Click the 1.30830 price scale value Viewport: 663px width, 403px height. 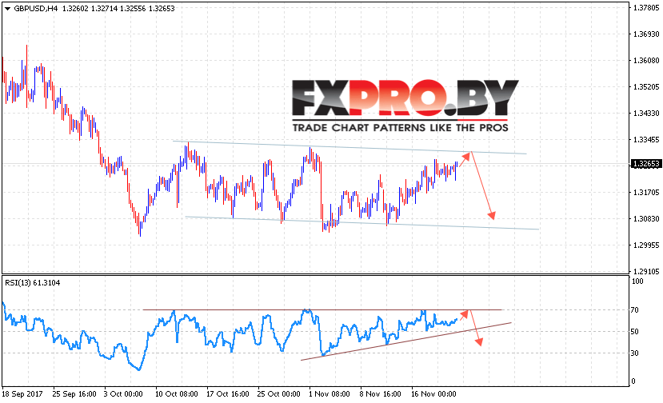(646, 218)
